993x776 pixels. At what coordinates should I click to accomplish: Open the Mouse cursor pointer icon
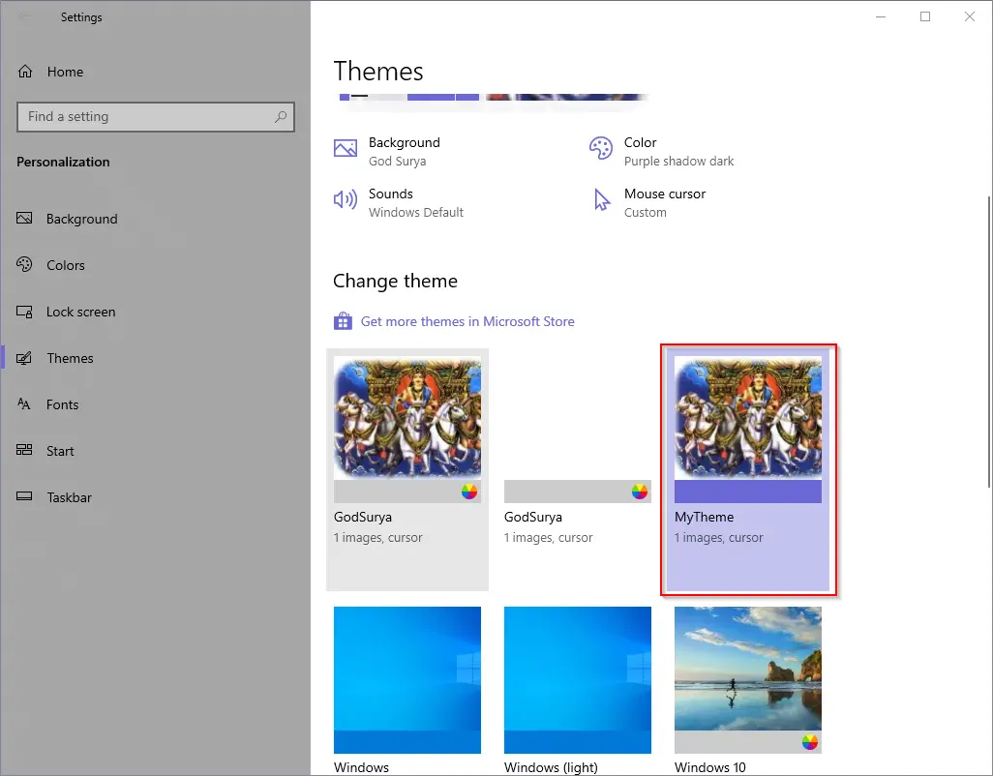tap(602, 200)
